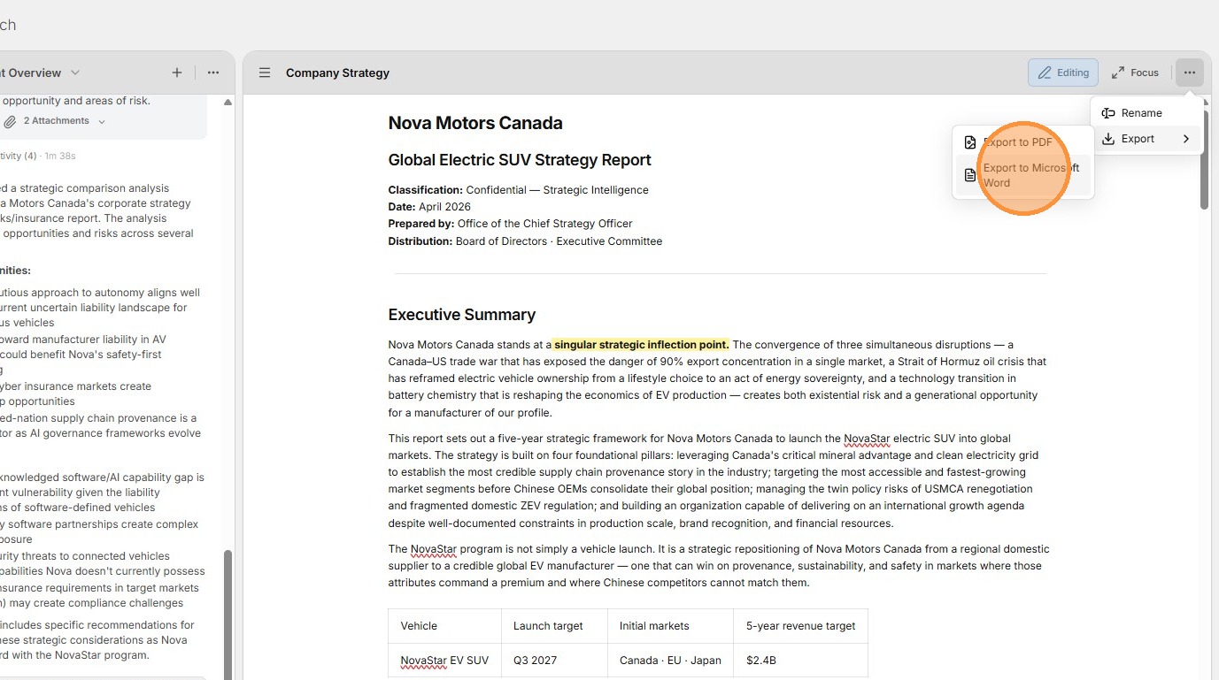Click the 'Classification:' line

coord(519,190)
